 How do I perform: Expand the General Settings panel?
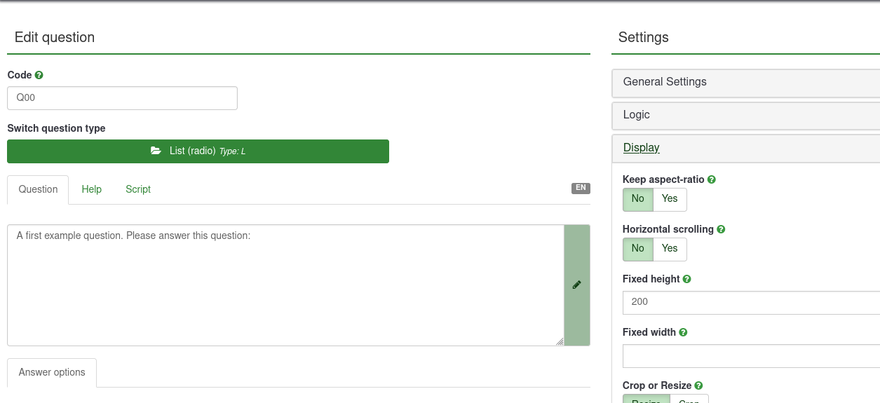(665, 82)
